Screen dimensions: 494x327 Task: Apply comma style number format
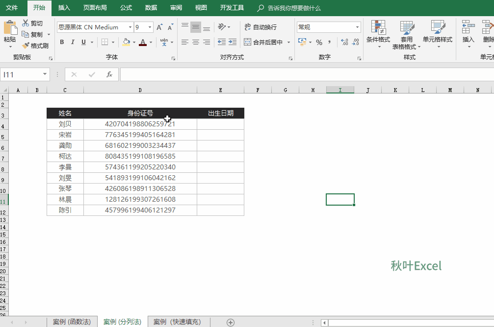(x=330, y=42)
